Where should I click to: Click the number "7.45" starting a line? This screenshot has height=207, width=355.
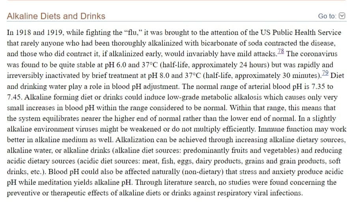click(x=15, y=97)
